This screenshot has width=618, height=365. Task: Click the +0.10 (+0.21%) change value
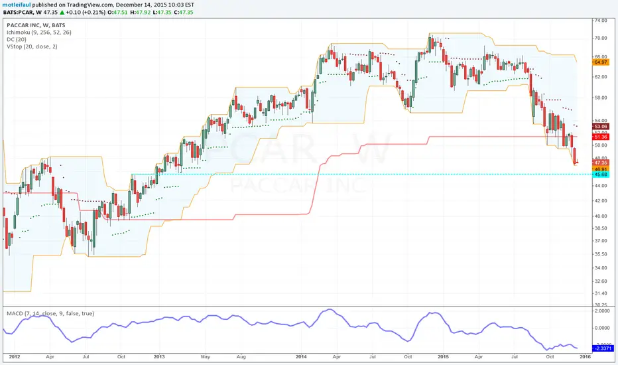pyautogui.click(x=86, y=12)
